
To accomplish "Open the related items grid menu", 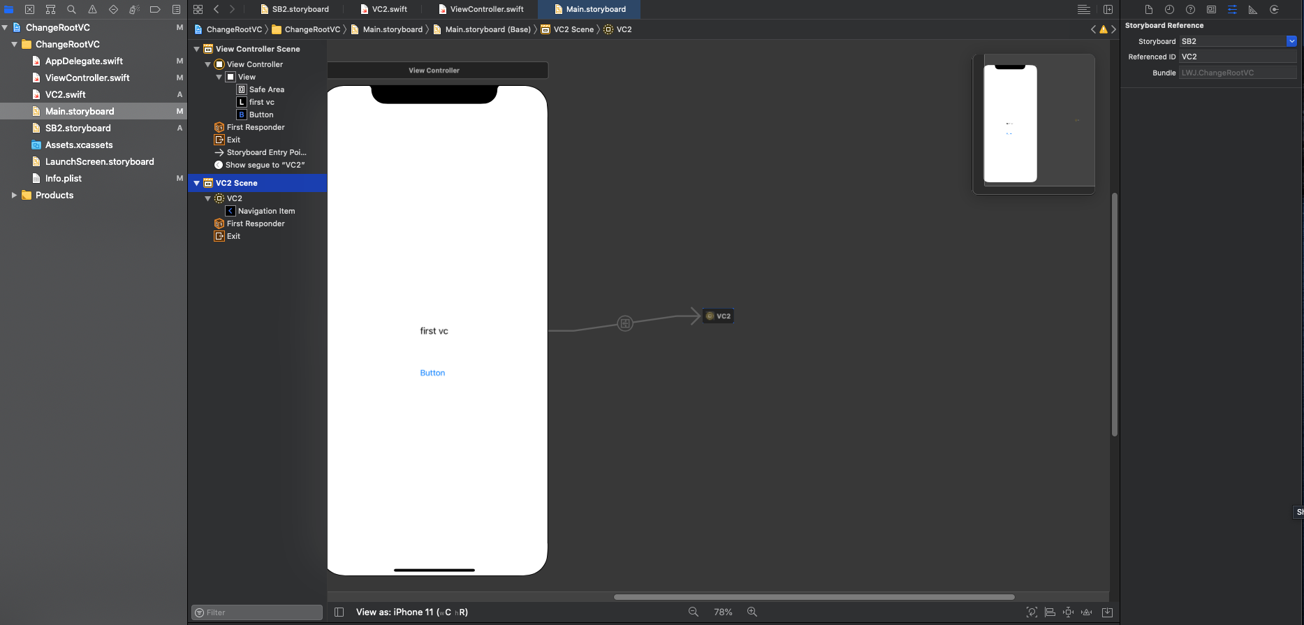I will (198, 9).
